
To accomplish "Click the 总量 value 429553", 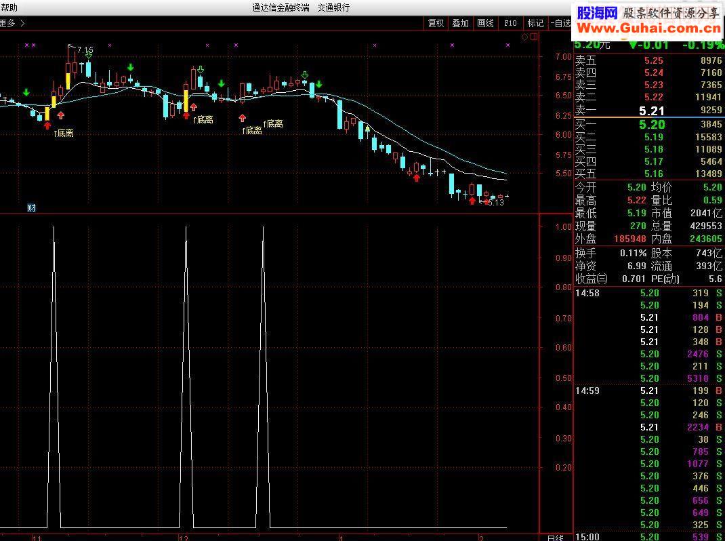I will click(x=707, y=226).
